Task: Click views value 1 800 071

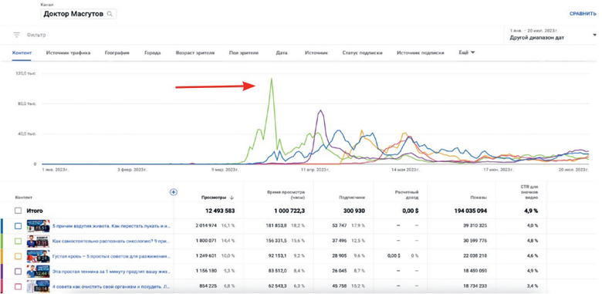Action: click(x=206, y=242)
